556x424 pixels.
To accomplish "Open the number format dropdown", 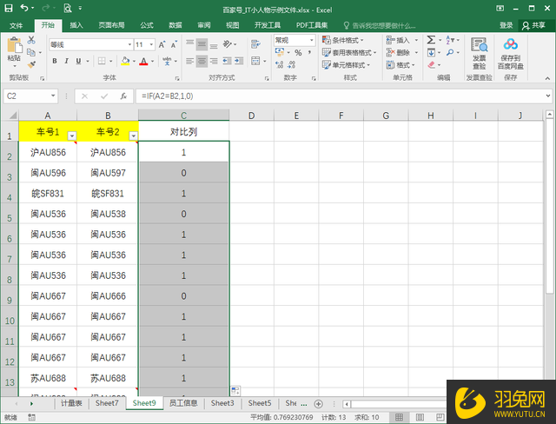I will (312, 40).
